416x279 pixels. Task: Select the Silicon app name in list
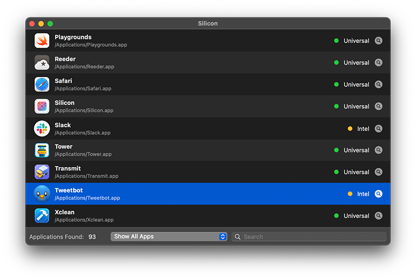point(64,103)
